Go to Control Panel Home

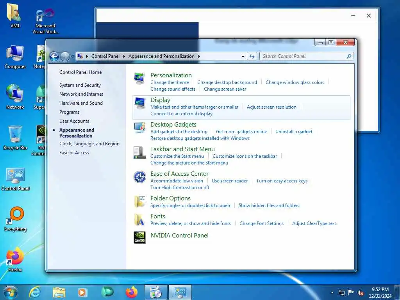(80, 72)
